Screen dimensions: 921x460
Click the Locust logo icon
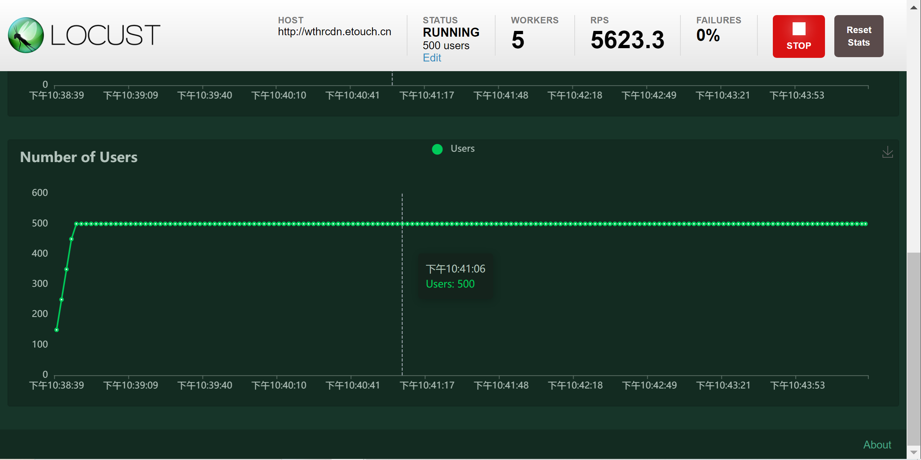click(x=26, y=35)
